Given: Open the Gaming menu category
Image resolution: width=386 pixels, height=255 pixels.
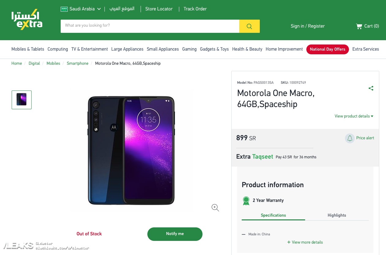Looking at the screenshot, I should click(x=189, y=49).
